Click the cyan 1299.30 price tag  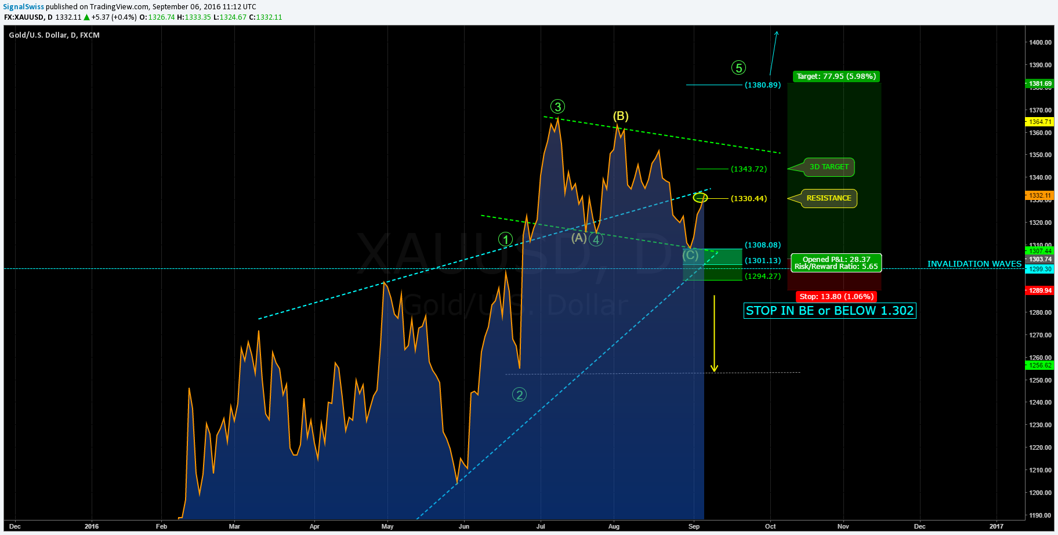(1040, 269)
